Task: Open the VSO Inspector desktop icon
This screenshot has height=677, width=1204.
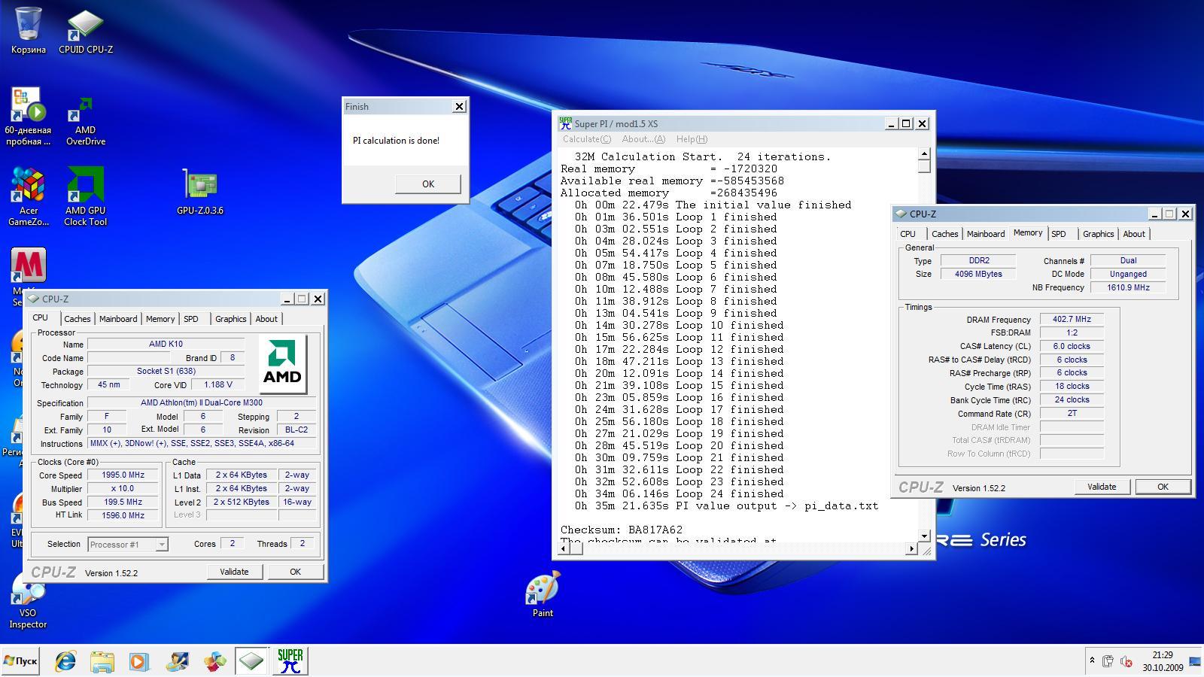Action: 28,602
